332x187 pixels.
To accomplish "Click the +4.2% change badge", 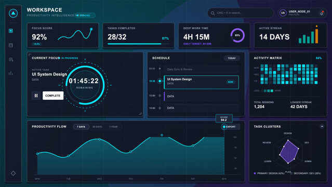I will click(37, 44).
